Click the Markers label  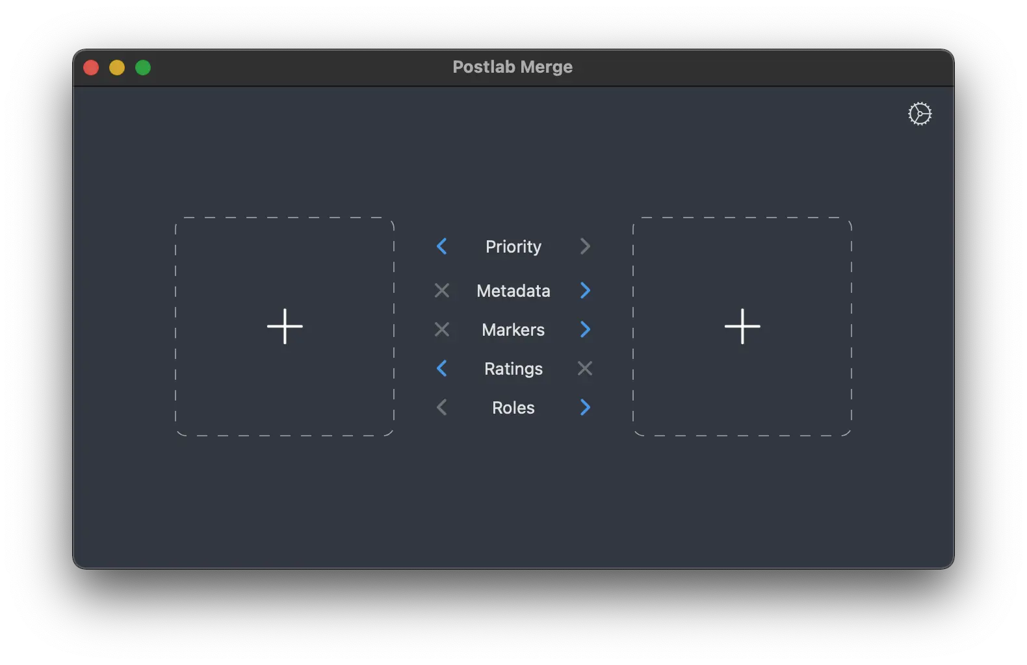513,330
